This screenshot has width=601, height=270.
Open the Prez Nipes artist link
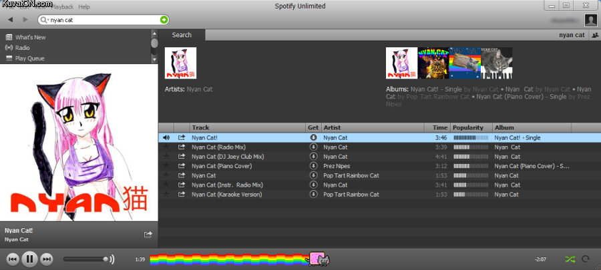click(x=338, y=166)
